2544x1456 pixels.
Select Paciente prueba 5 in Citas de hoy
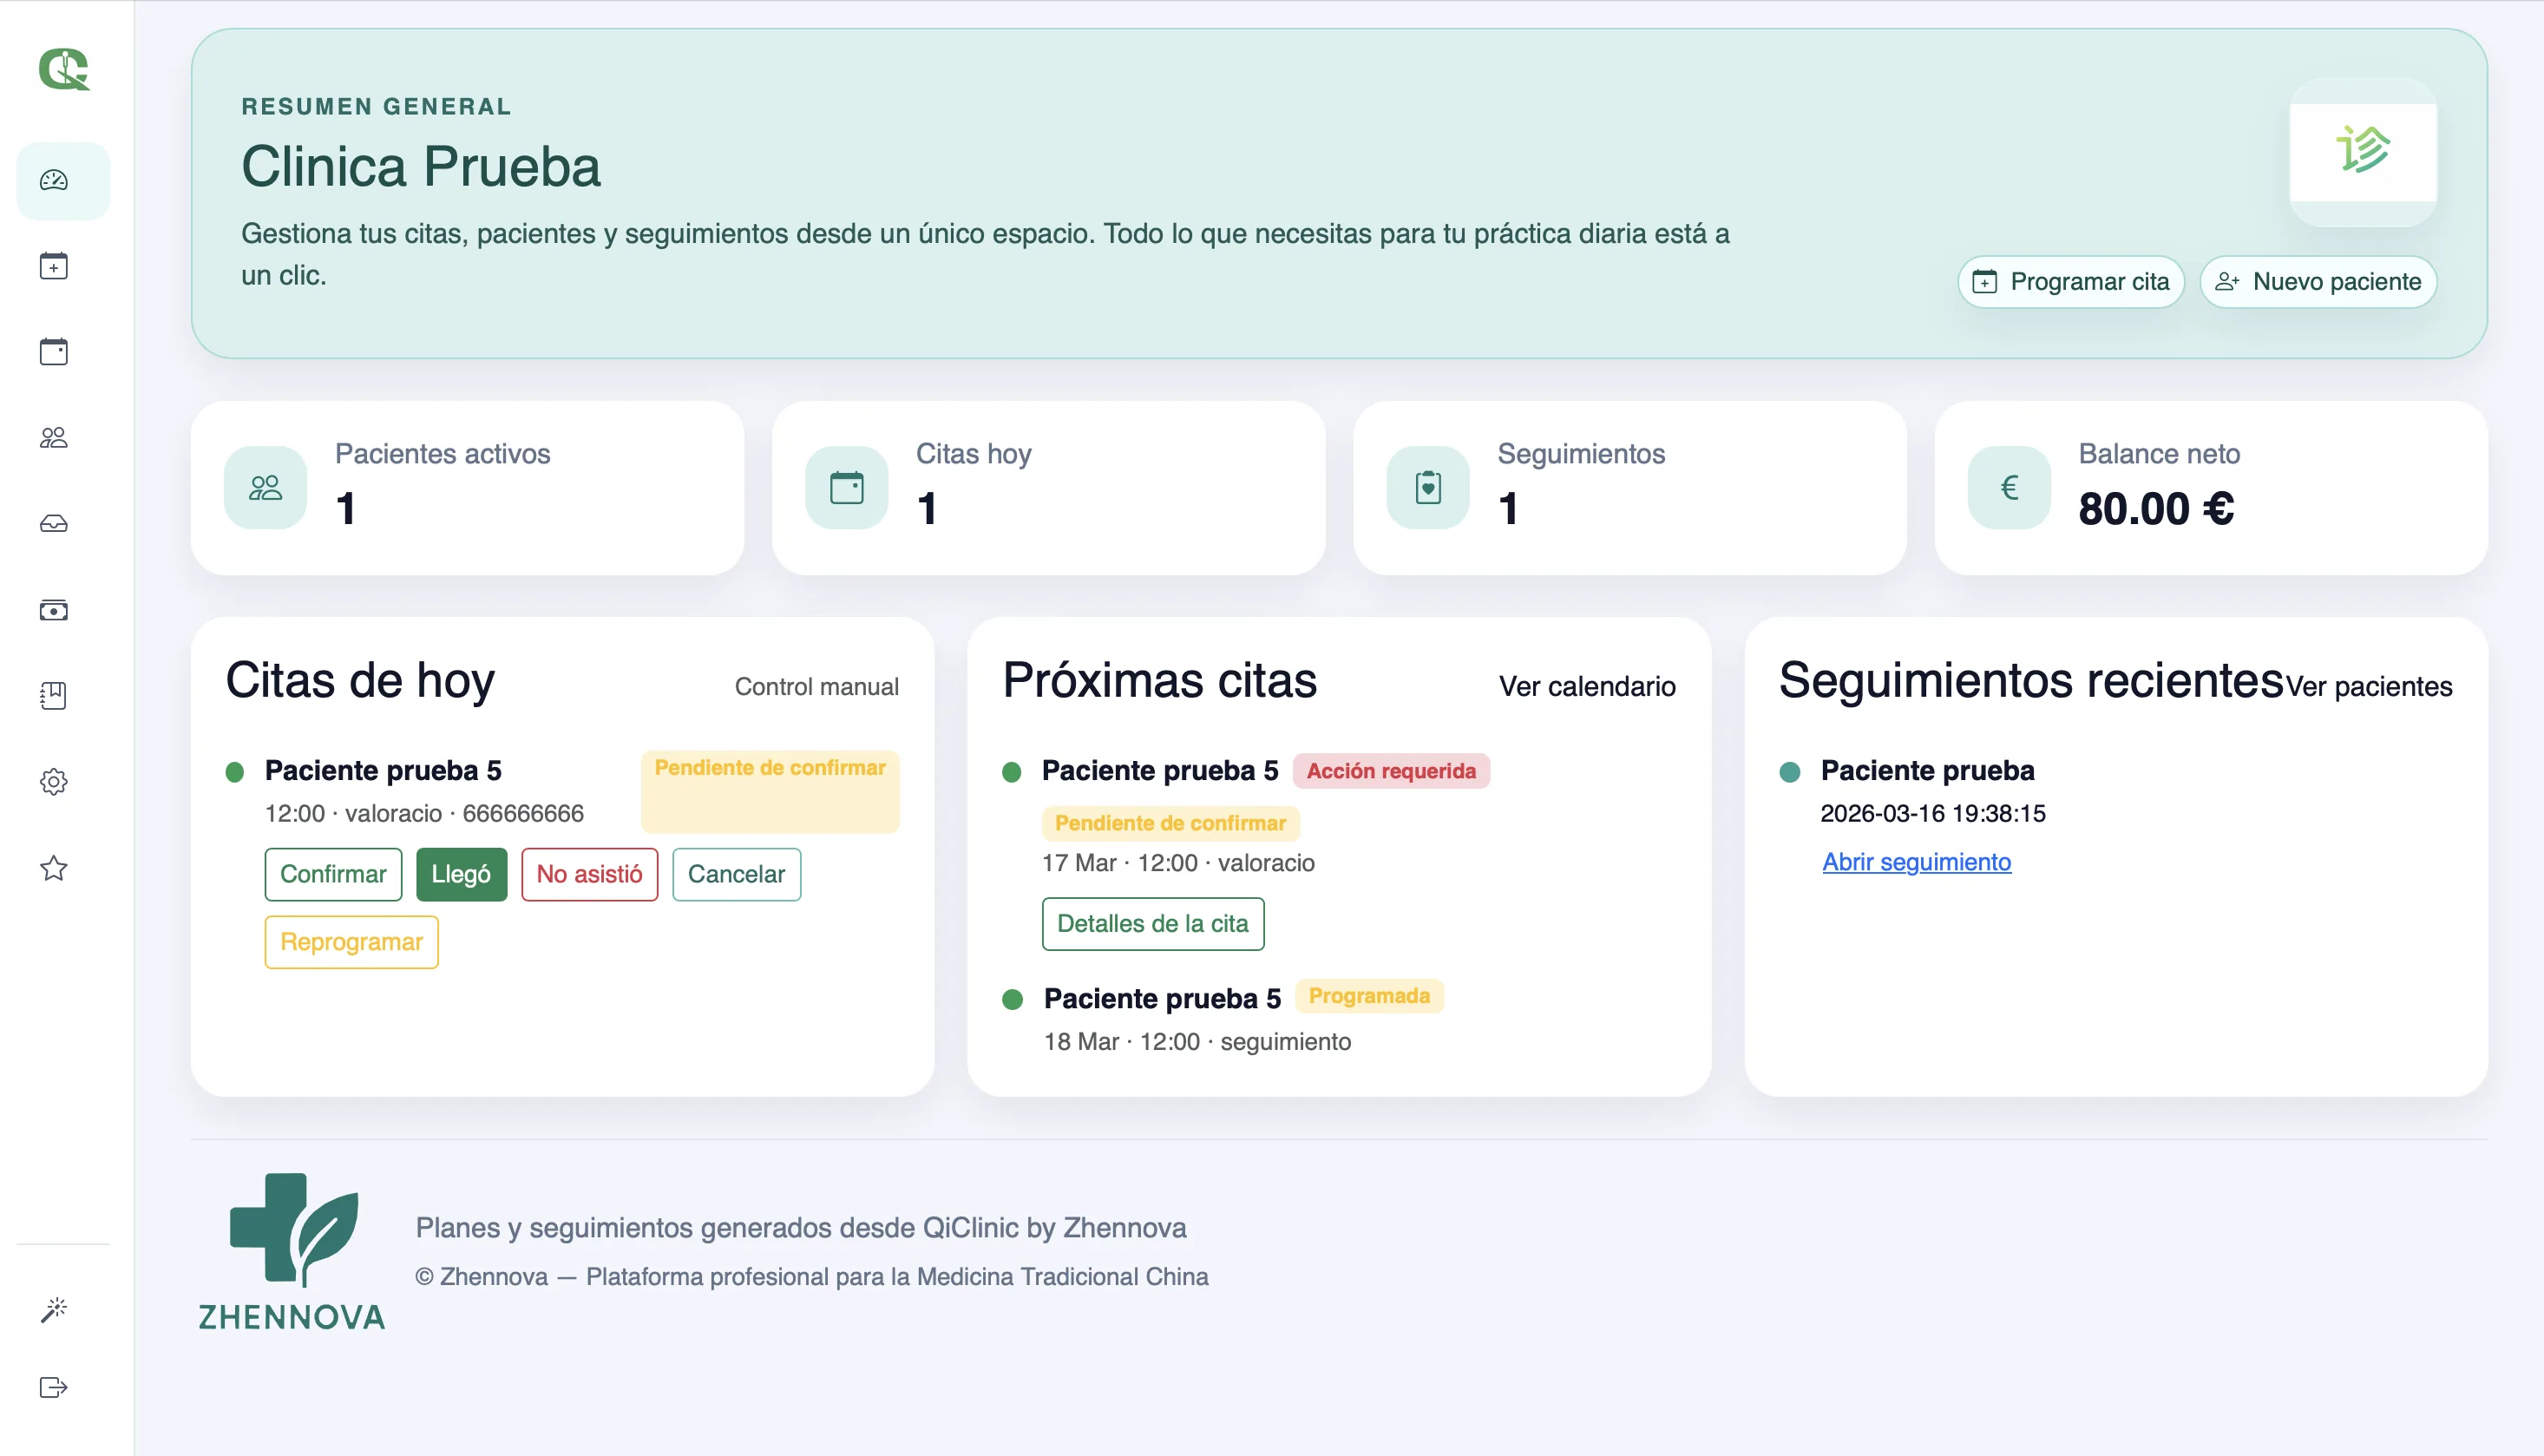[383, 771]
